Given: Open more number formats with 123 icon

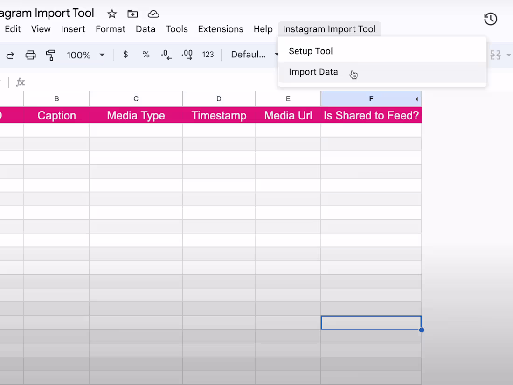Looking at the screenshot, I should pyautogui.click(x=208, y=55).
